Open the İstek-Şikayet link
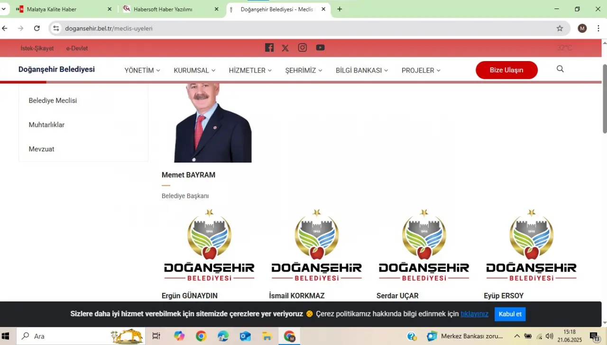 click(x=37, y=48)
